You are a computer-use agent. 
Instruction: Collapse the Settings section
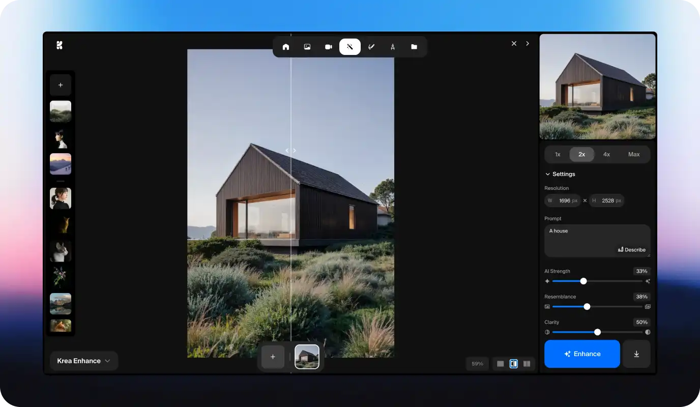click(x=560, y=174)
